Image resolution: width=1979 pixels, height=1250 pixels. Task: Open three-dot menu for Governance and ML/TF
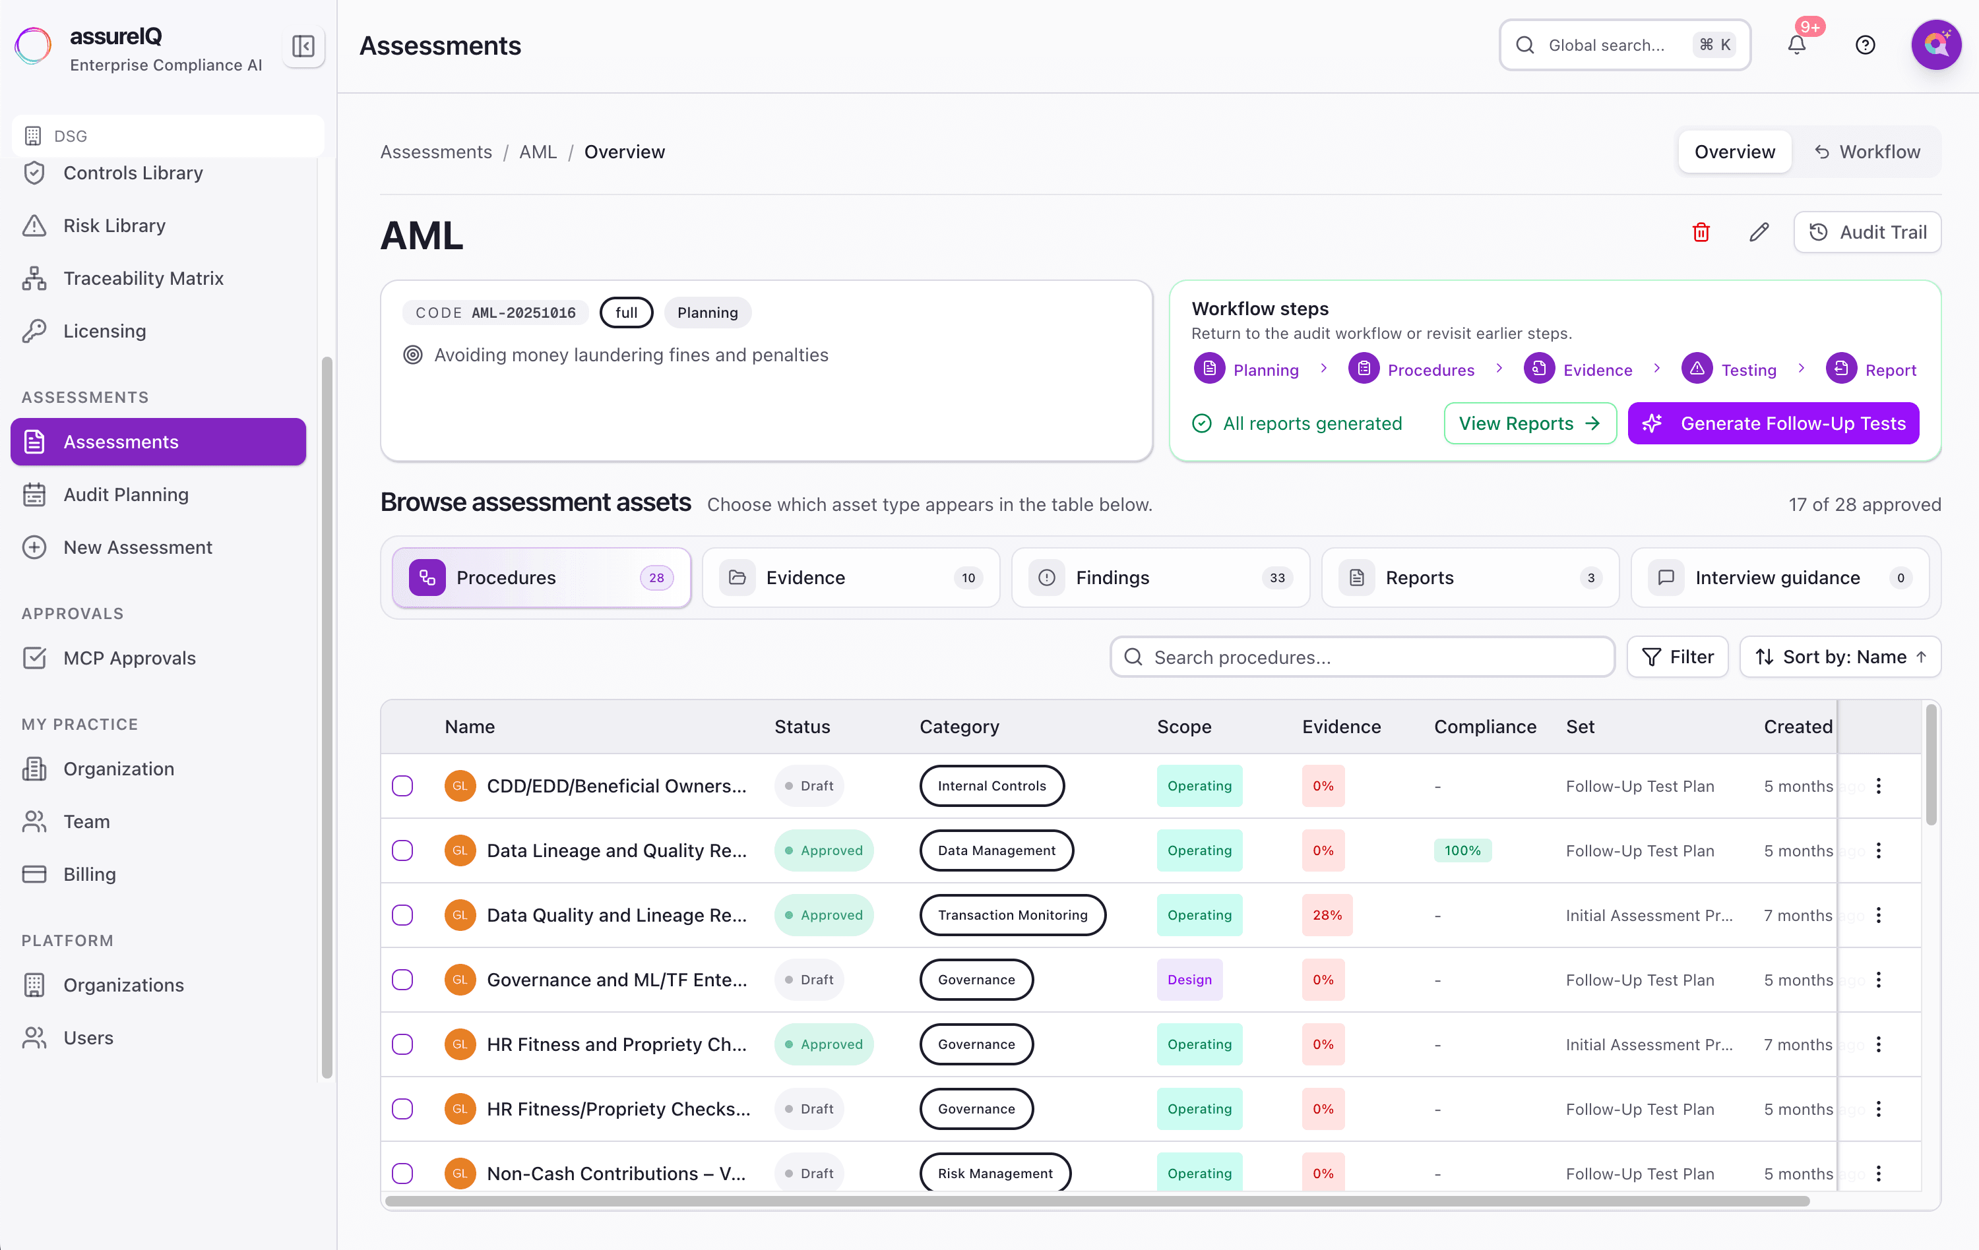[1879, 980]
